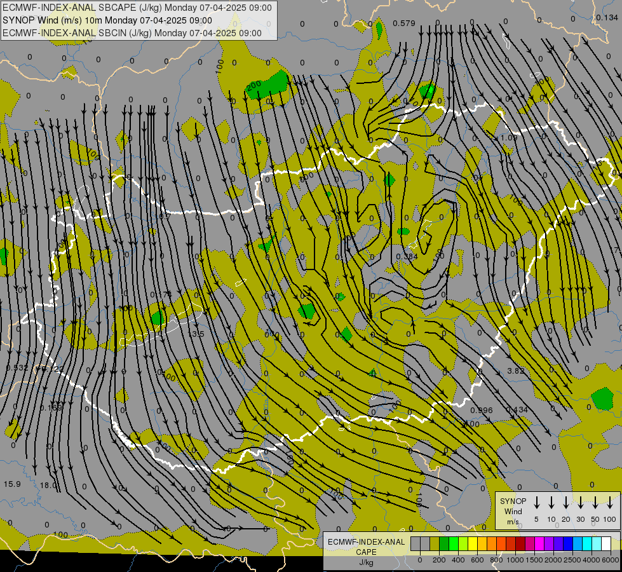Click the 600 tick on CAPE scale
622x572 pixels.
tap(477, 560)
